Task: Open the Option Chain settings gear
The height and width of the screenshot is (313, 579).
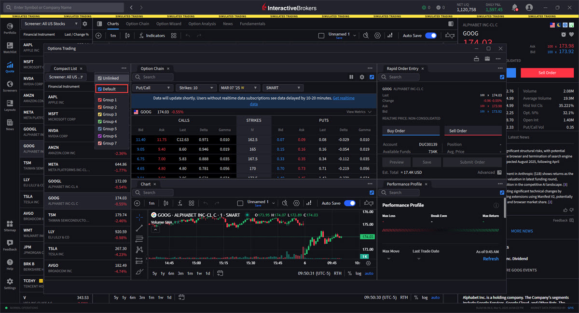Action: coord(362,77)
